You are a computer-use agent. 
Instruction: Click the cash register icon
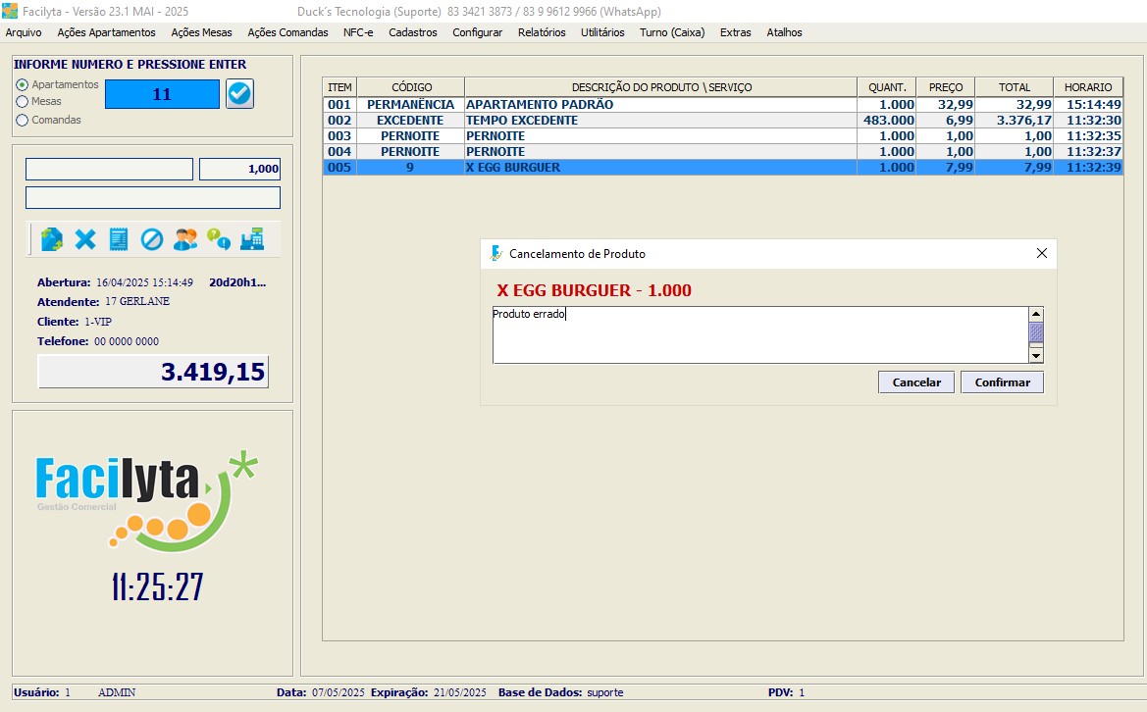(252, 239)
